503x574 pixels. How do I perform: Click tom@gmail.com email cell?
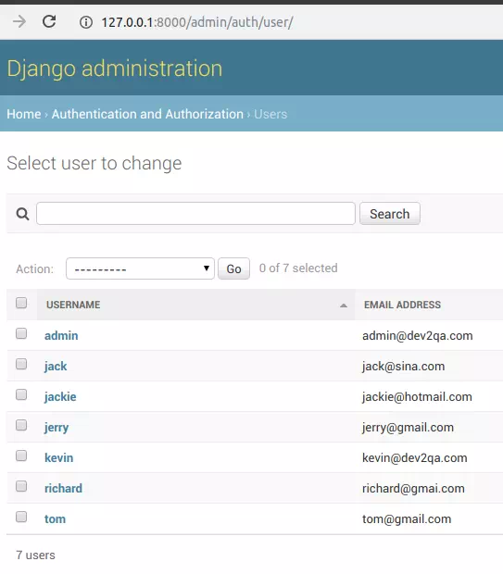407,519
